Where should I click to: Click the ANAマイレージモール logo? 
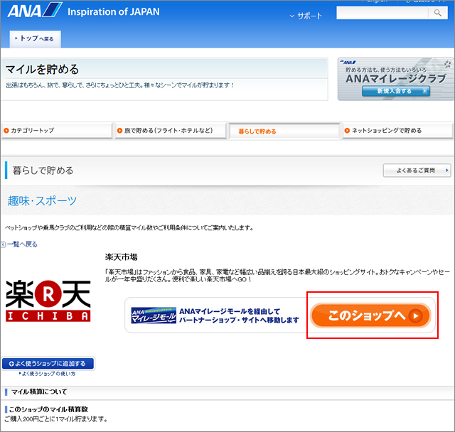coord(154,315)
